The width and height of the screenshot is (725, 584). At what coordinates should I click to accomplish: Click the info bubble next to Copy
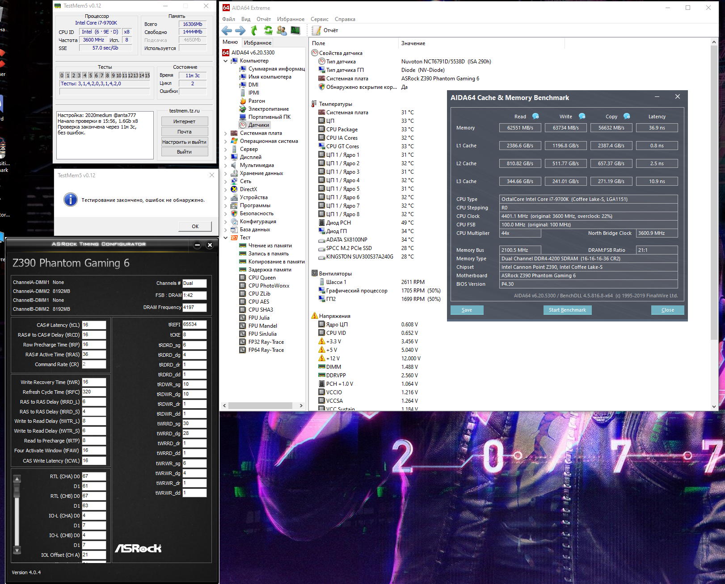[627, 116]
